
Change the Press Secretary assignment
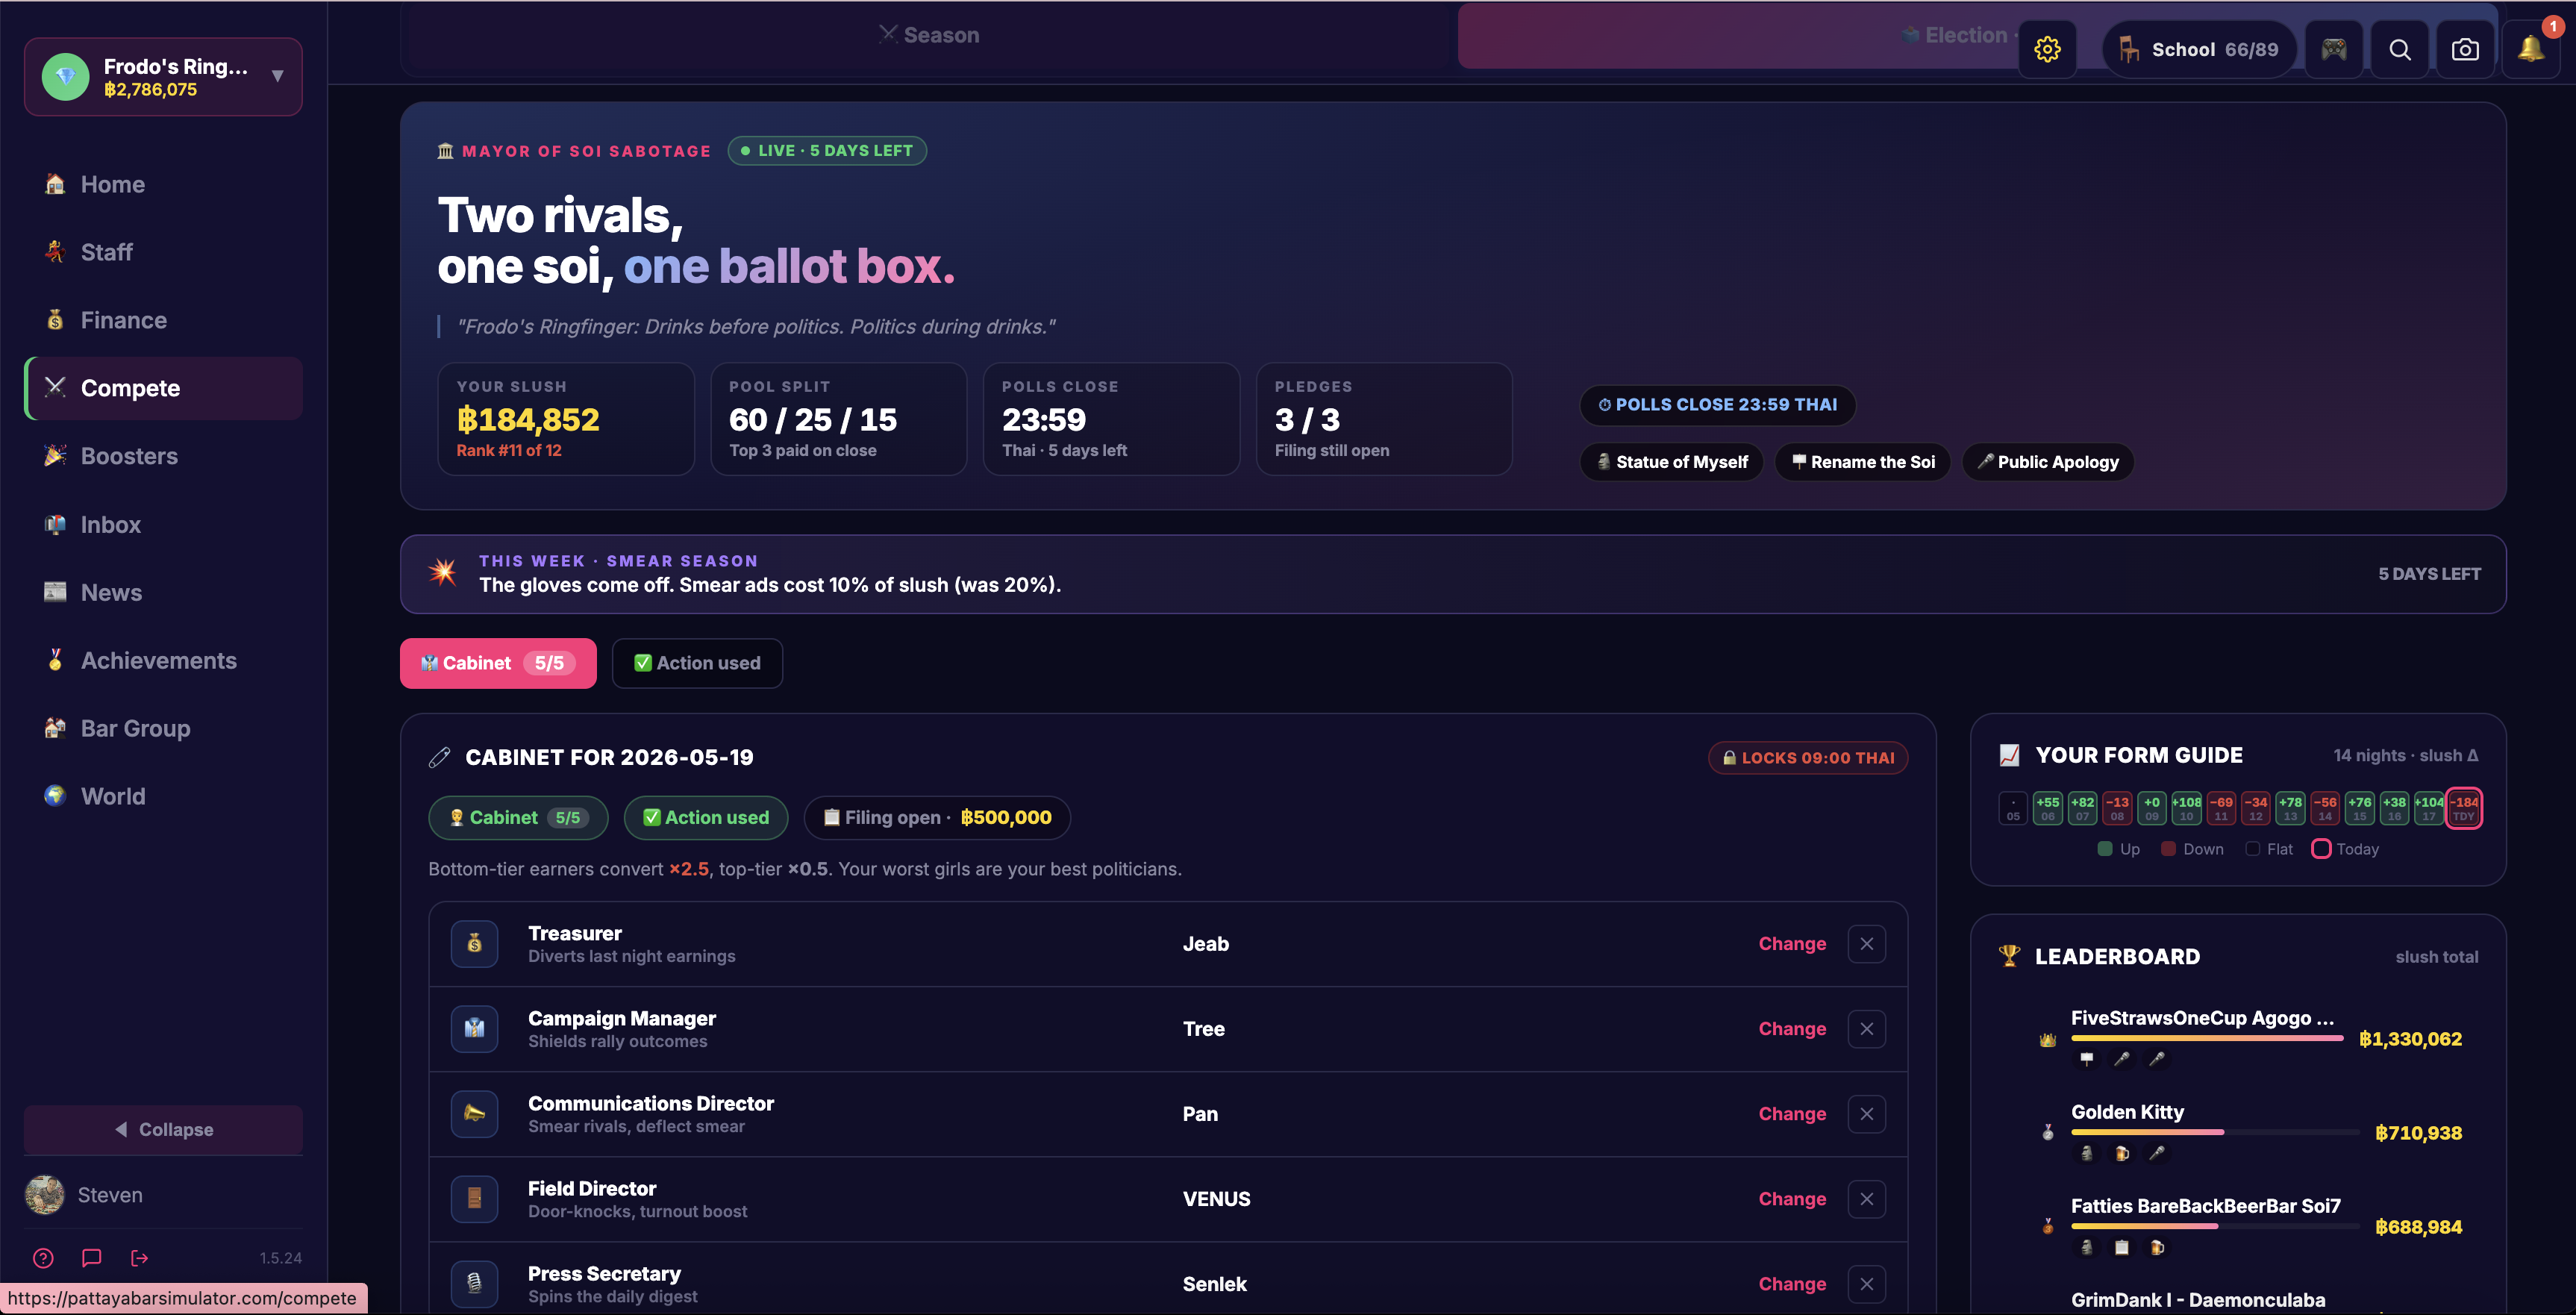coord(1792,1284)
